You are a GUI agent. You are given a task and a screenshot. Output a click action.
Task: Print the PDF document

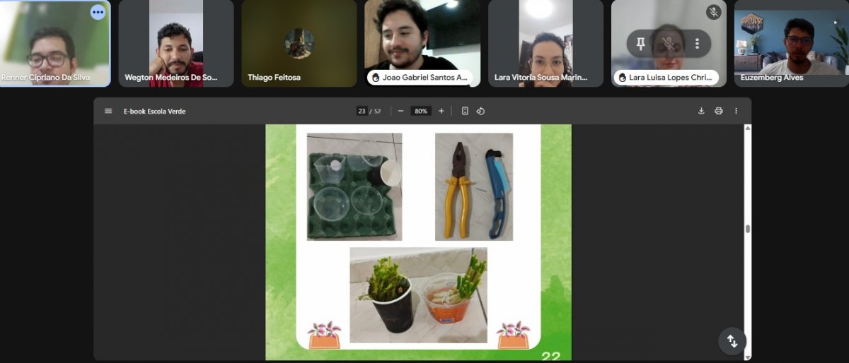point(718,111)
